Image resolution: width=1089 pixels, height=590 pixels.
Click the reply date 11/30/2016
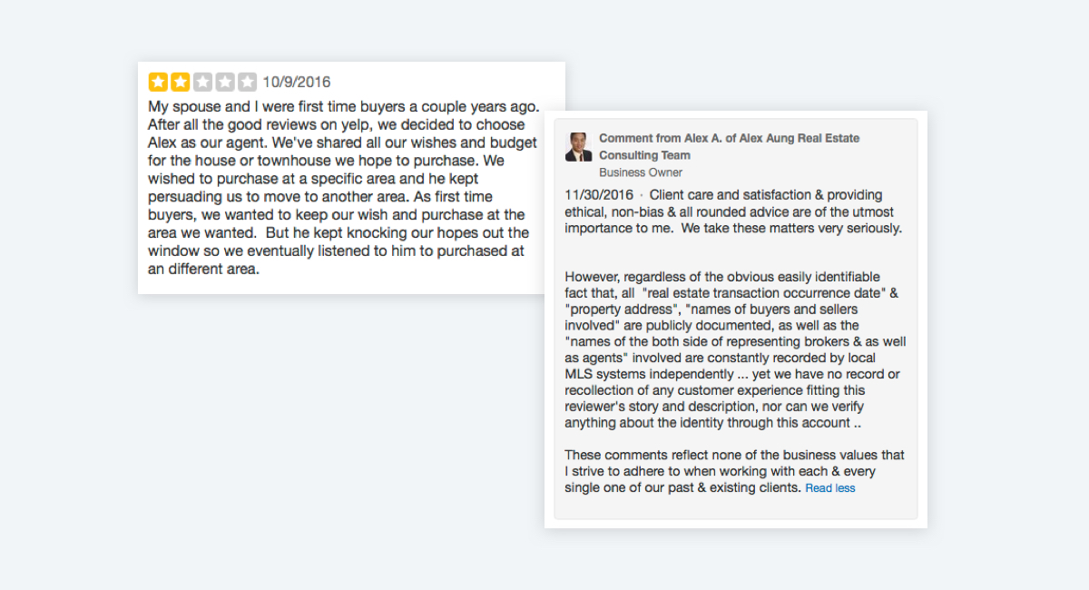(599, 195)
